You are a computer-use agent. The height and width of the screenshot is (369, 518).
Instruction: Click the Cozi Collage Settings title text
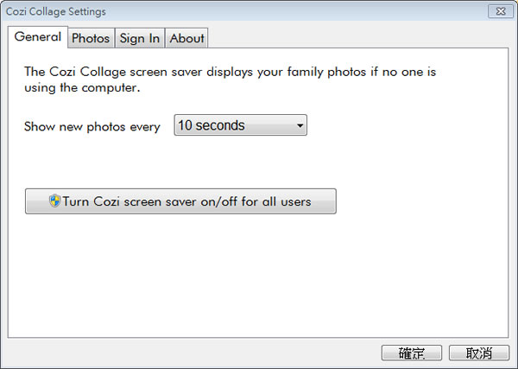[56, 11]
